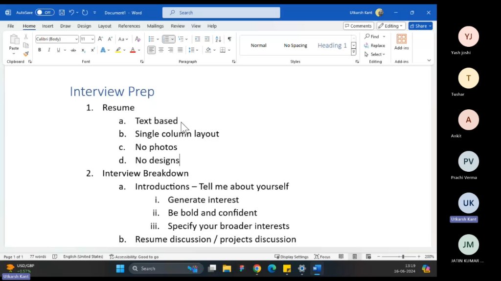Image resolution: width=501 pixels, height=281 pixels.
Task: Increase indent of the list
Action: coord(207,39)
